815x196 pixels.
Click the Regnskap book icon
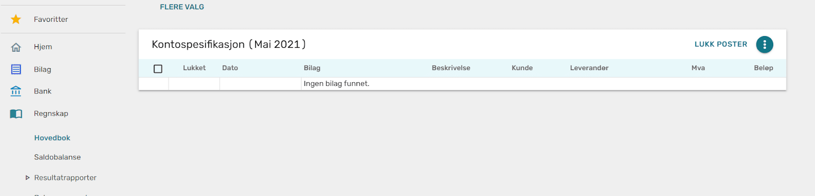coord(16,114)
